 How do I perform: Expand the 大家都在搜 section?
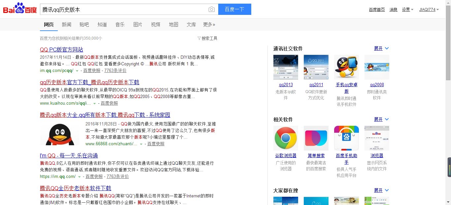[379, 190]
